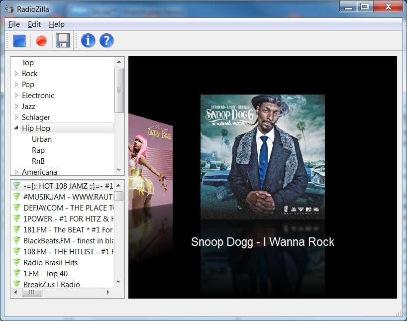Screen dimensions: 407x321
Task: Click genre tree scroll down arrow
Action: [x=119, y=170]
